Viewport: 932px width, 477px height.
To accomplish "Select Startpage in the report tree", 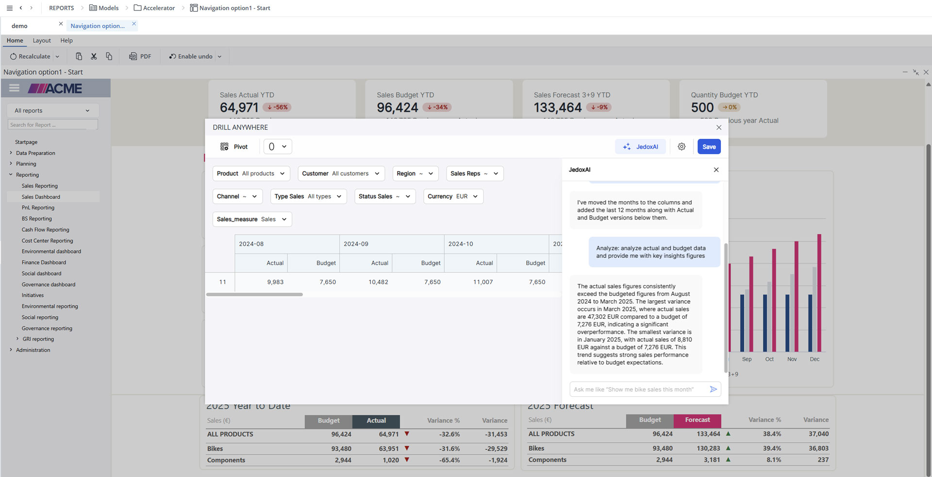I will [x=26, y=142].
